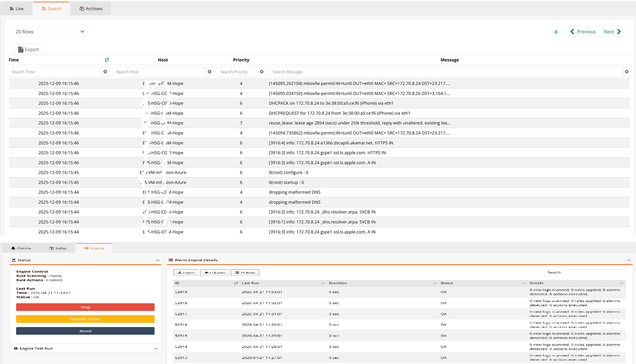Sort engine details by Last Run
This screenshot has height=364, width=636.
(x=283, y=283)
